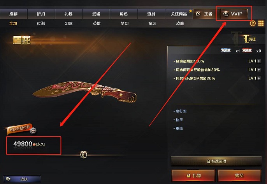The image size is (267, 184).
Task: Click the star on 关注商品 tab
Action: coord(190,11)
